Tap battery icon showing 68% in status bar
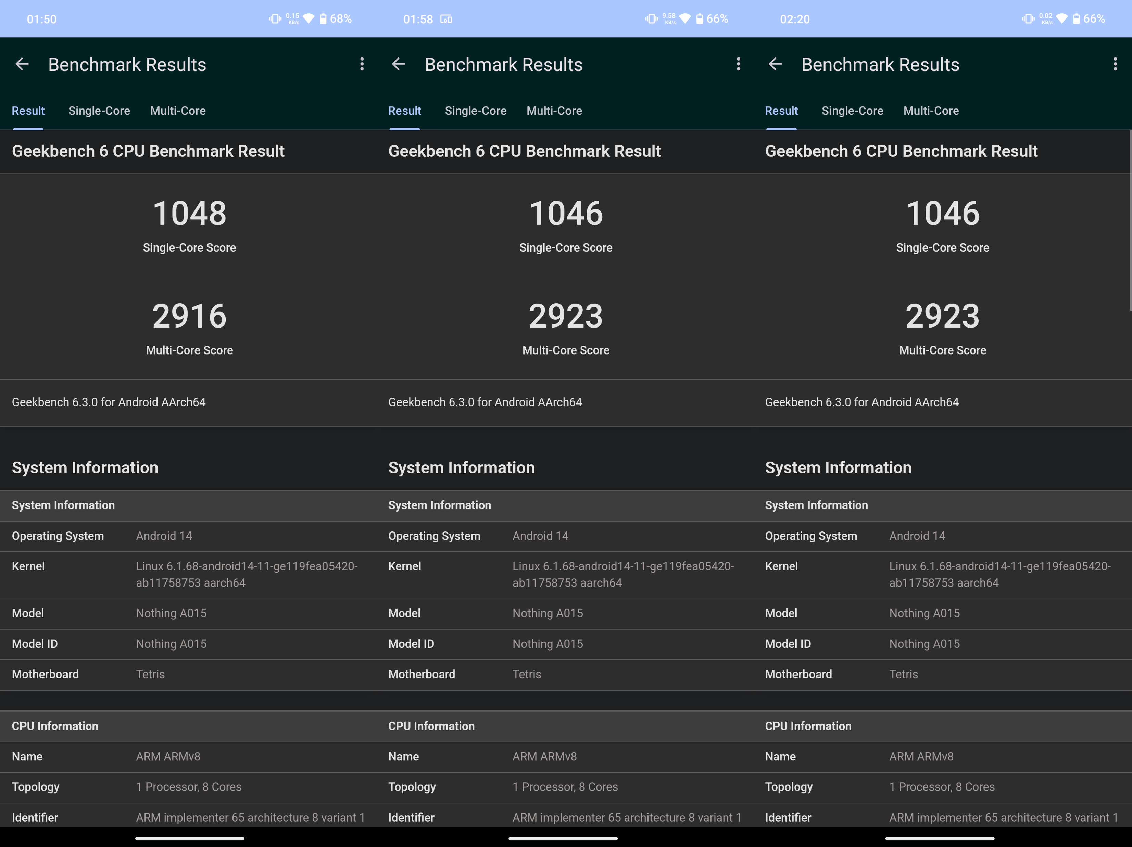The width and height of the screenshot is (1132, 847). (x=323, y=19)
